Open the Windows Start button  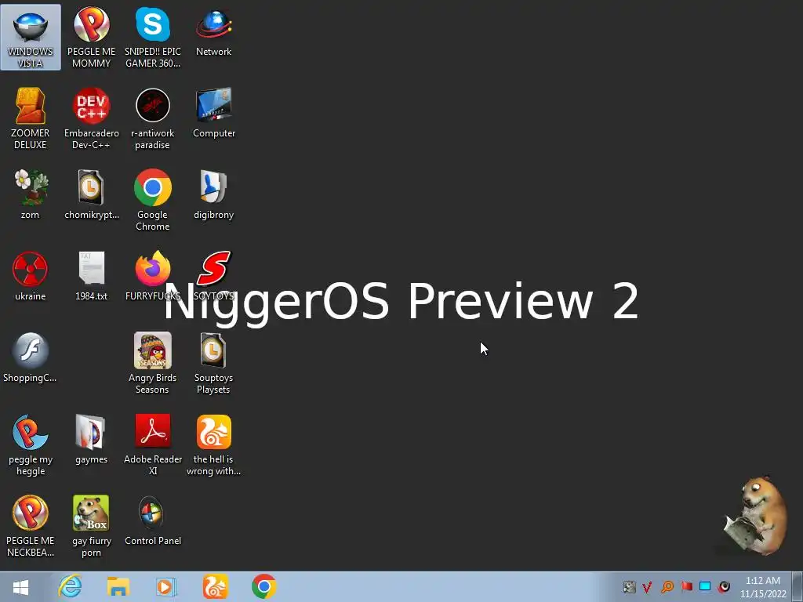[x=21, y=586]
